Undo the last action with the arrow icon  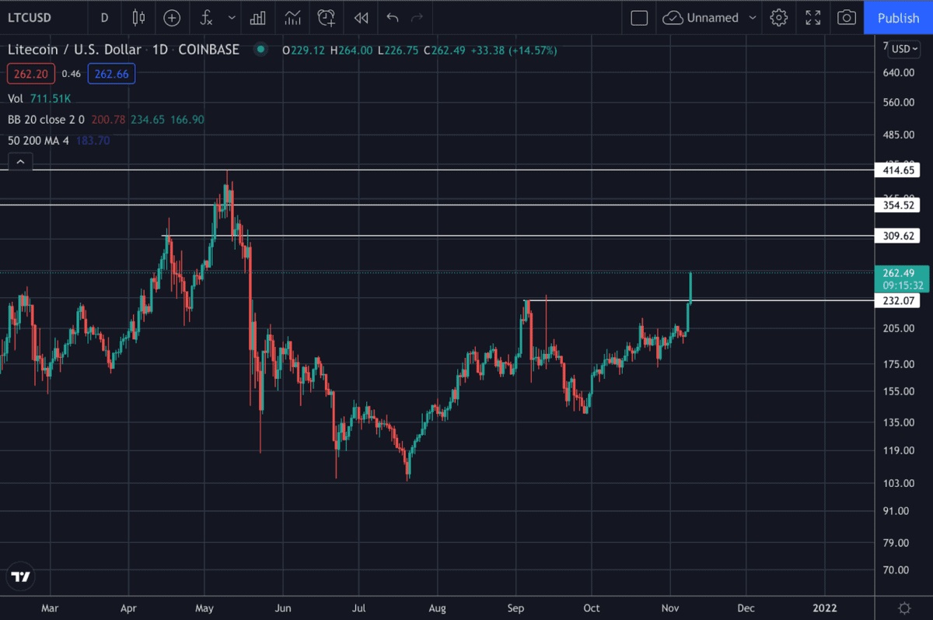point(393,17)
